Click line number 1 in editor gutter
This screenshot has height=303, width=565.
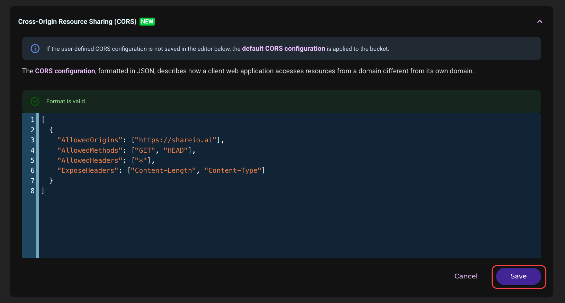(x=33, y=120)
